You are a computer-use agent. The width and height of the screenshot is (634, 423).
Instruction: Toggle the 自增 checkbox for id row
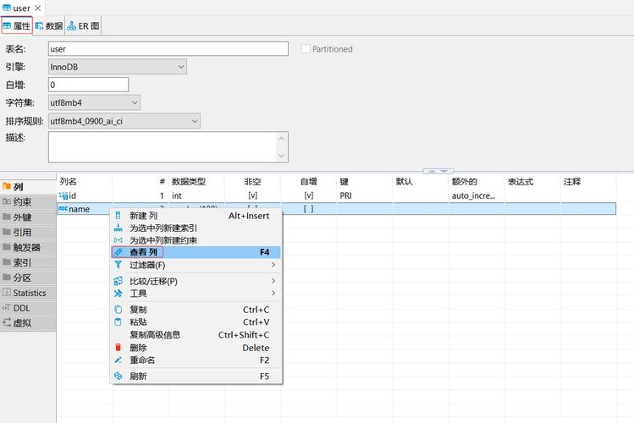308,195
